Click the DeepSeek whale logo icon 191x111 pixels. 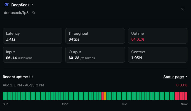coord(7,5)
